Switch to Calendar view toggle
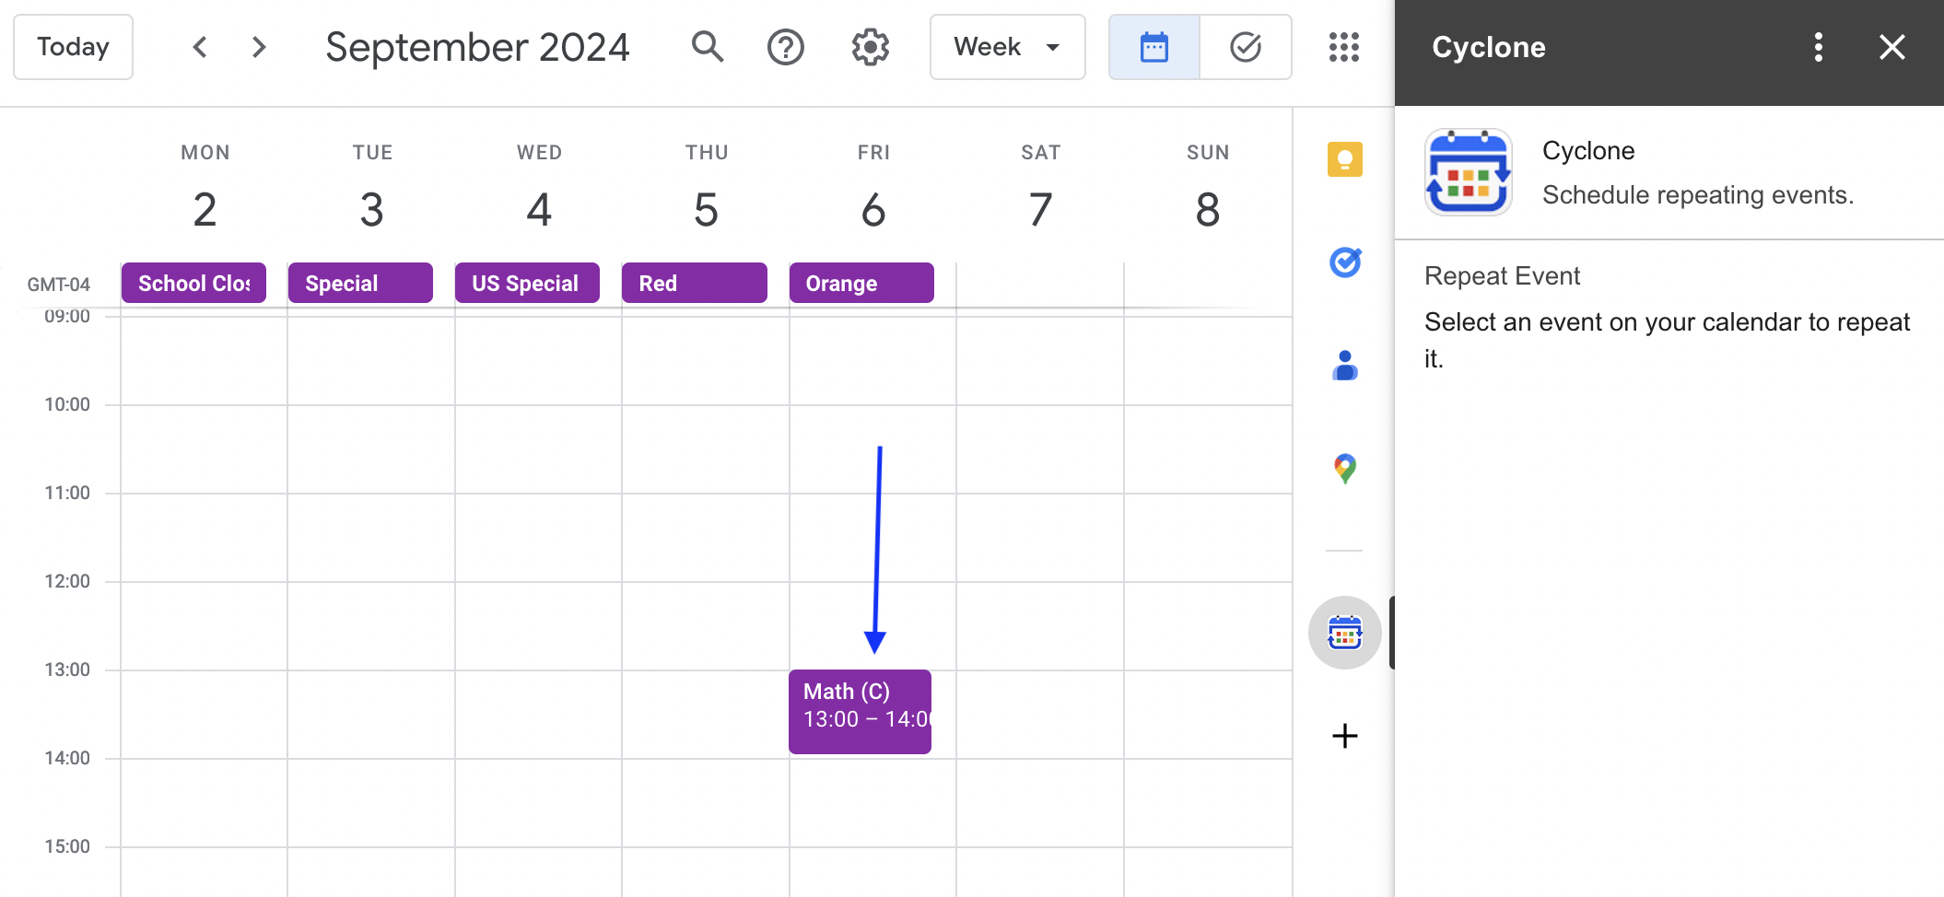This screenshot has height=897, width=1944. click(x=1154, y=47)
